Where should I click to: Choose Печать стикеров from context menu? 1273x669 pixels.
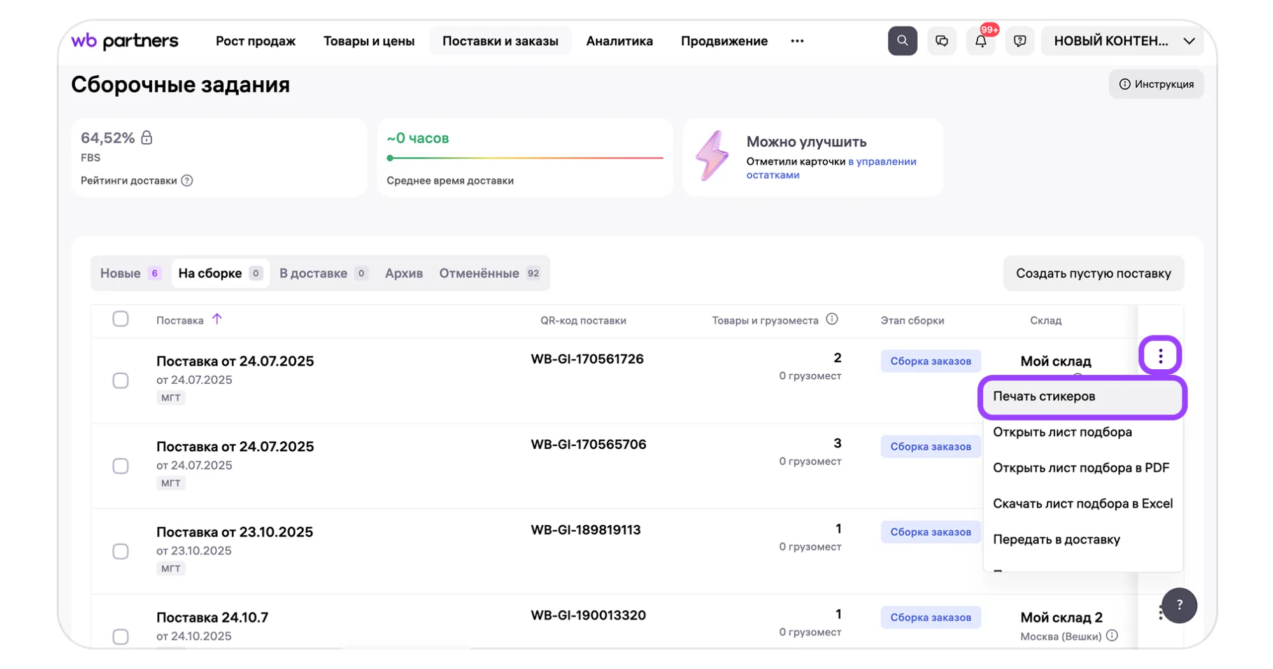tap(1081, 397)
